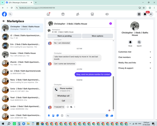The width and height of the screenshot is (157, 126).
Task: Expand Media, files and links section
Action: click(135, 63)
